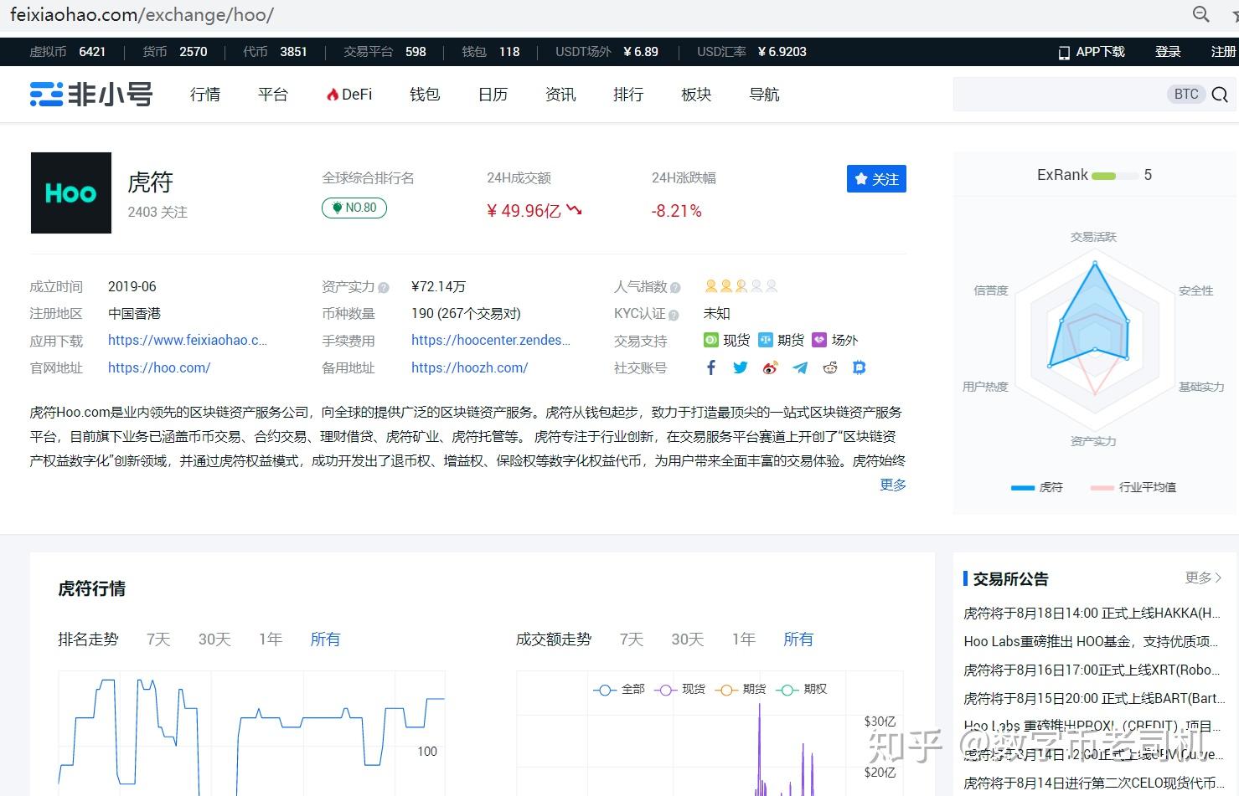Image resolution: width=1239 pixels, height=796 pixels.
Task: Open the BTC selector in search box
Action: click(x=1186, y=95)
